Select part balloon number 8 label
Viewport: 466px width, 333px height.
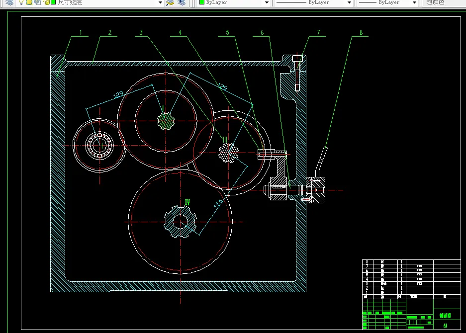tap(361, 33)
